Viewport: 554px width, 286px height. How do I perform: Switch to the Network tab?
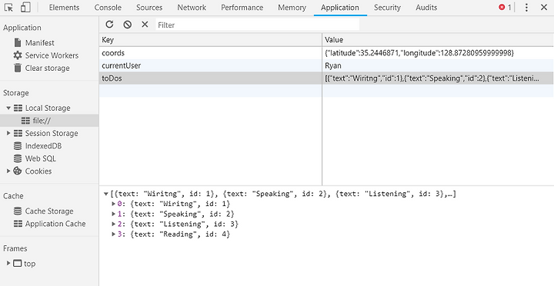point(191,8)
